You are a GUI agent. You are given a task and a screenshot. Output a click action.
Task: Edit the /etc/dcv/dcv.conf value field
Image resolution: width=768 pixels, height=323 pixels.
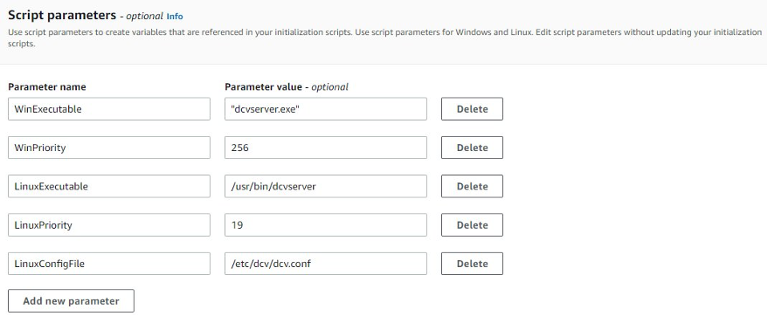326,264
